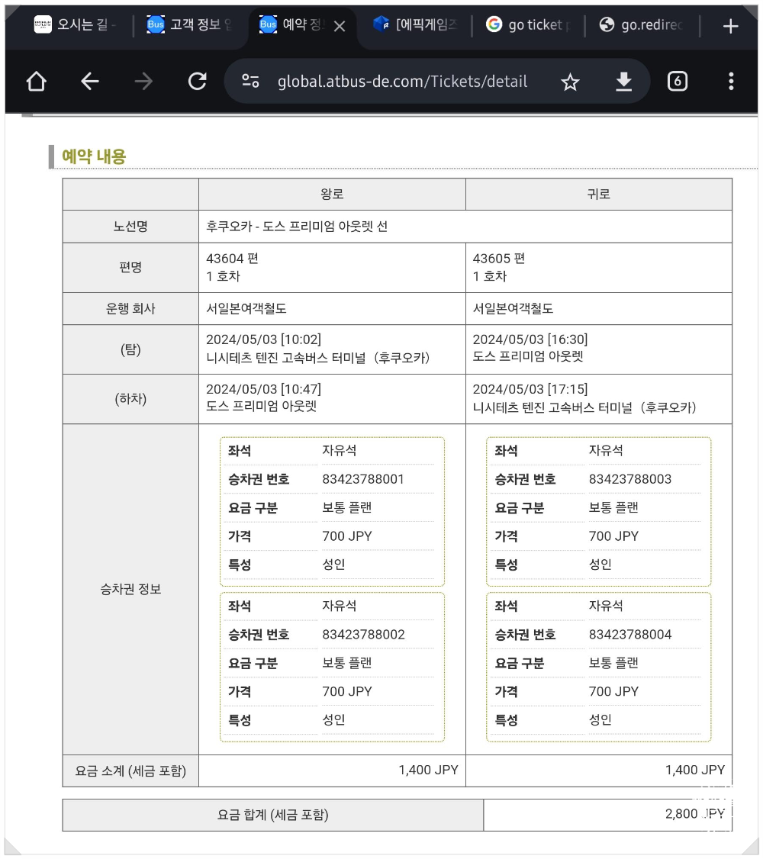Viewport: 763px width, 859px height.
Task: Select ticket number 83423788003
Action: coord(630,479)
